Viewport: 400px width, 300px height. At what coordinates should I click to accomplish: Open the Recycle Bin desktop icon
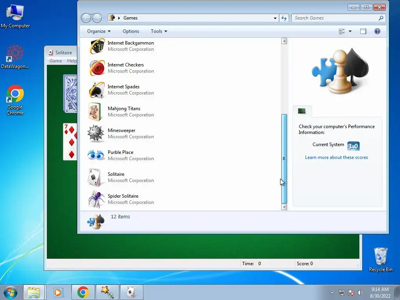pyautogui.click(x=380, y=259)
